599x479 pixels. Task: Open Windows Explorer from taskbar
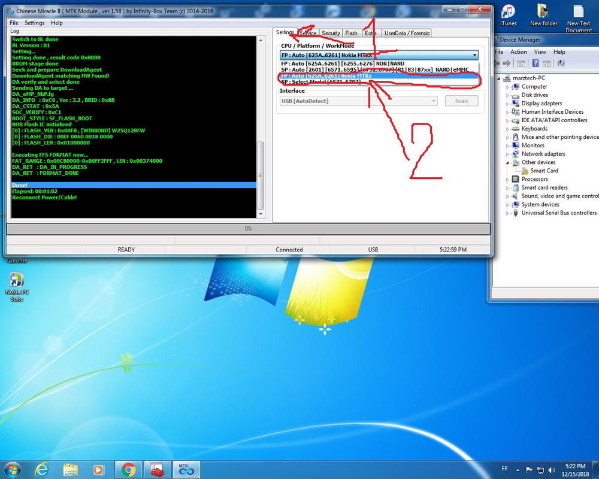(70, 470)
